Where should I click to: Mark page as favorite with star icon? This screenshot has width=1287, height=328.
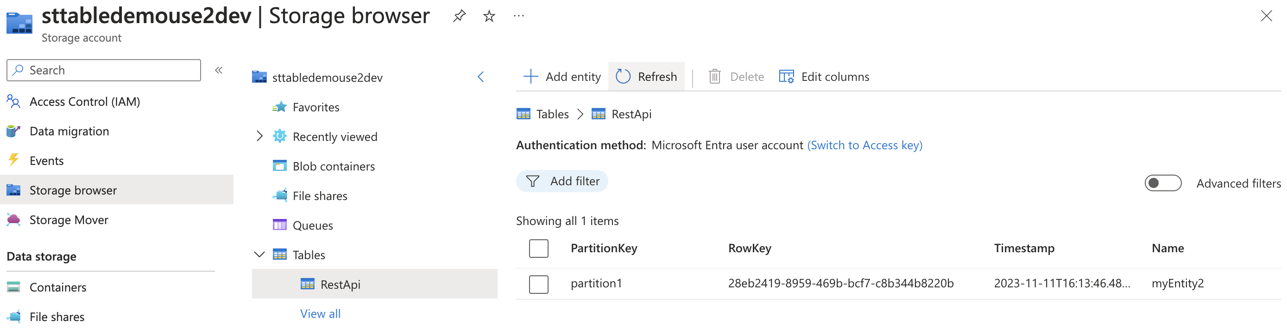[489, 16]
